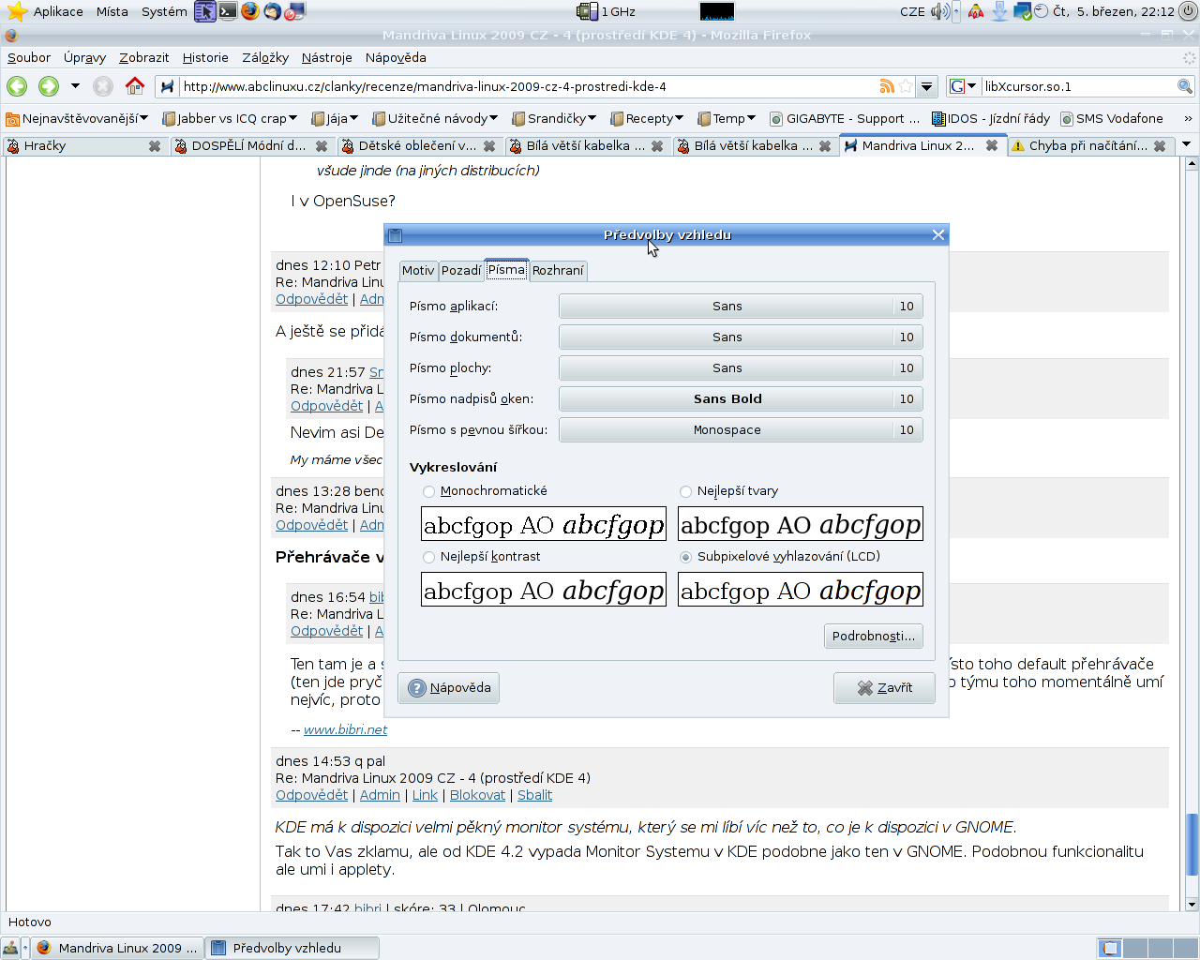Go forward with the green Forward arrow

pyautogui.click(x=49, y=86)
